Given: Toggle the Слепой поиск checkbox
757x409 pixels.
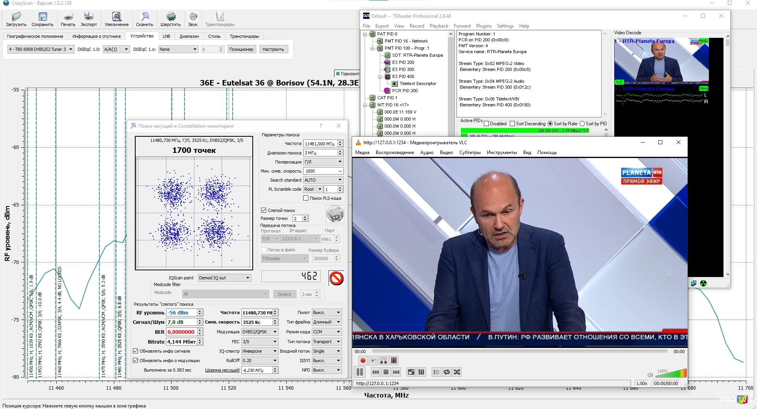Looking at the screenshot, I should pos(264,210).
